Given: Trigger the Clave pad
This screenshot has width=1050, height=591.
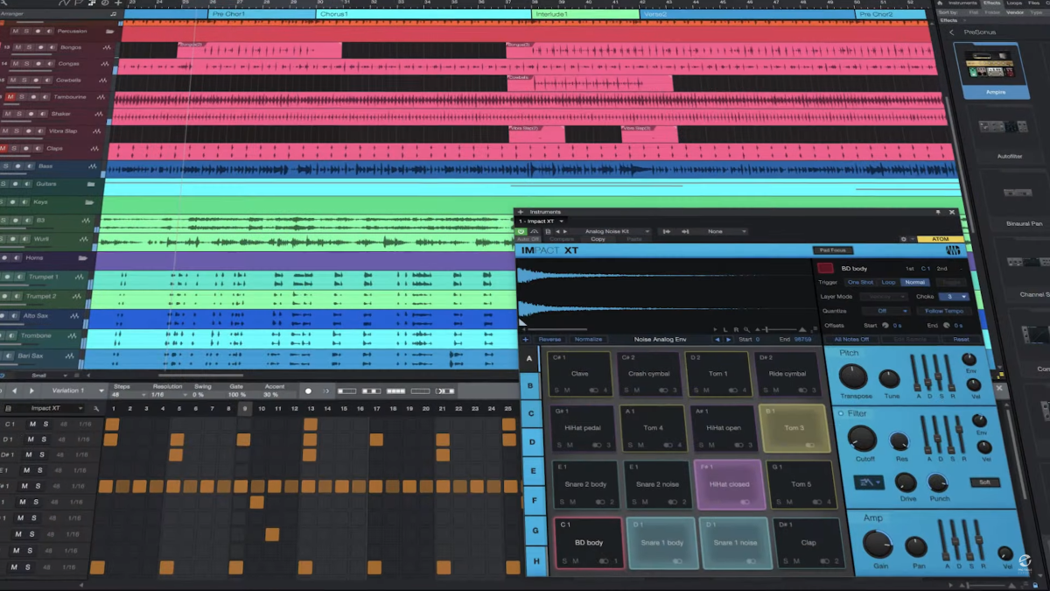Looking at the screenshot, I should pyautogui.click(x=580, y=374).
